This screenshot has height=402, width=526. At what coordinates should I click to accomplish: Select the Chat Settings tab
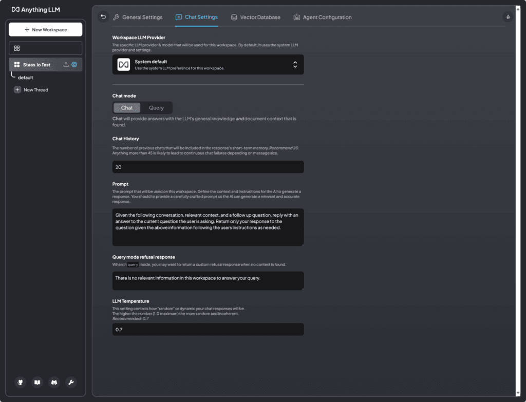[x=197, y=17]
